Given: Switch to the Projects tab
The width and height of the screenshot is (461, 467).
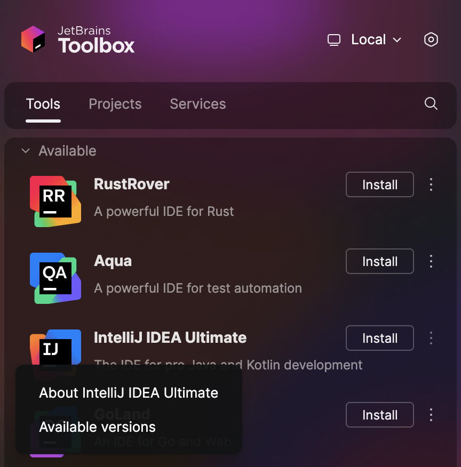Looking at the screenshot, I should pyautogui.click(x=115, y=104).
